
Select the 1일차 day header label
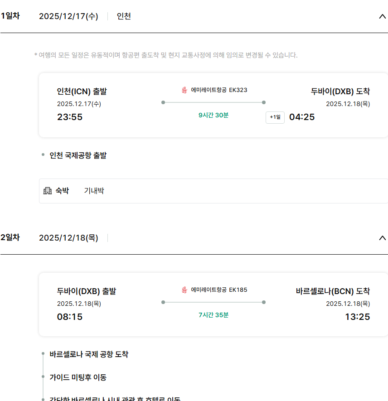10,16
